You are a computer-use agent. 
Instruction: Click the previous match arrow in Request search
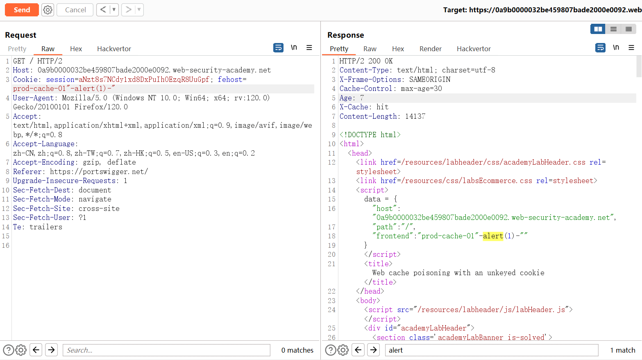36,350
